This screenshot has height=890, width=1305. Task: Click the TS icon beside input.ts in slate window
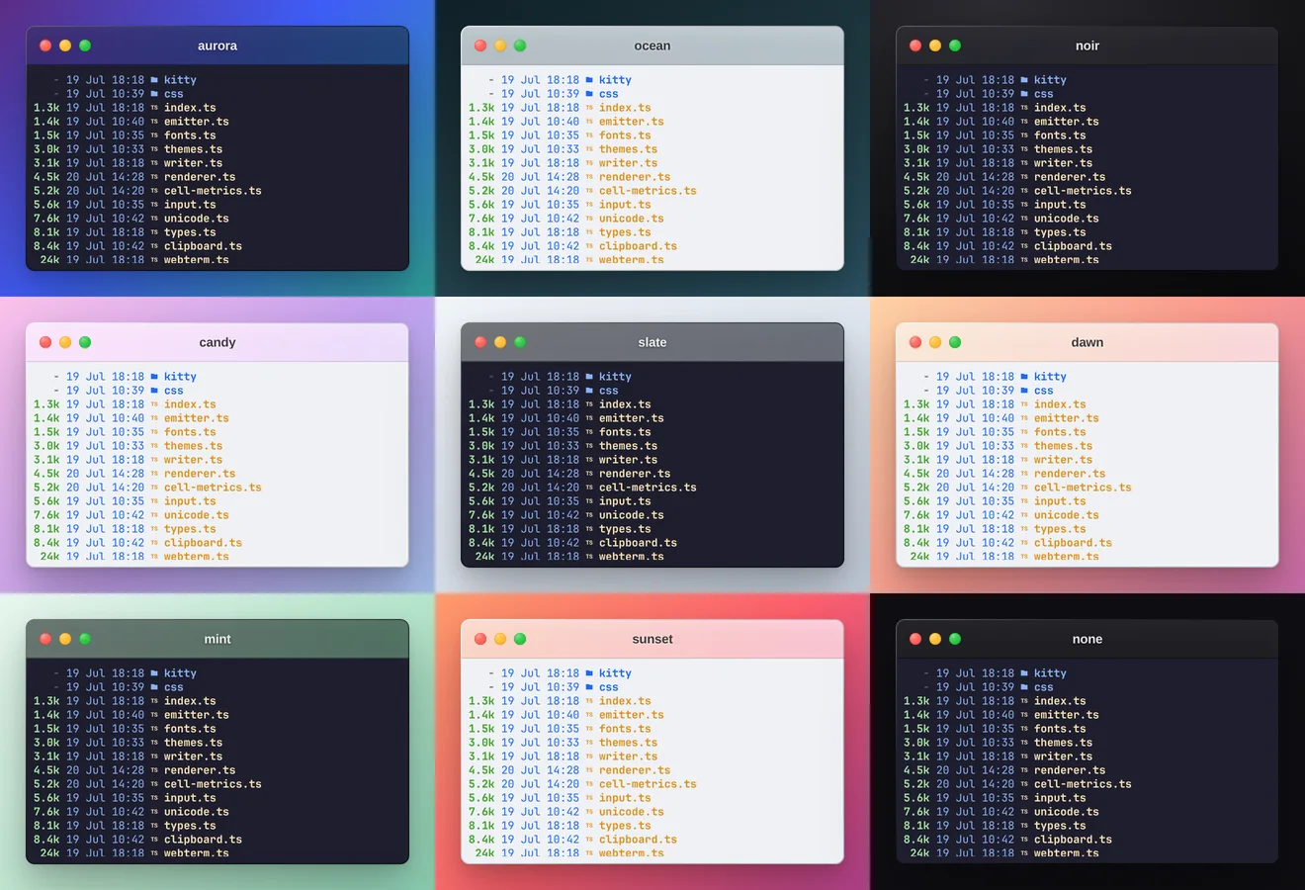[589, 501]
